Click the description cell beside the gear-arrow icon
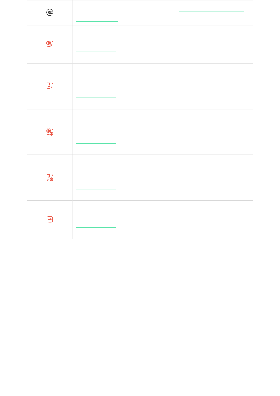This screenshot has height=396, width=280. tap(163, 44)
